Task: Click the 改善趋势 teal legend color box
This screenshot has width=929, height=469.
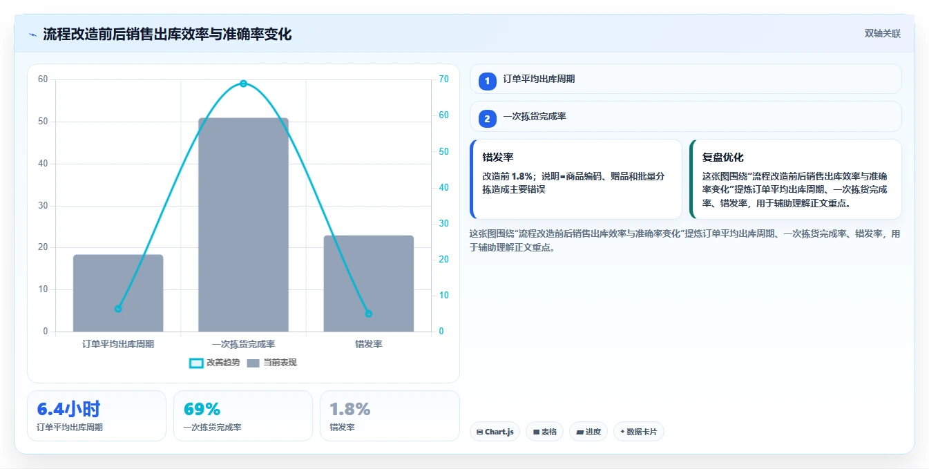Action: [196, 363]
